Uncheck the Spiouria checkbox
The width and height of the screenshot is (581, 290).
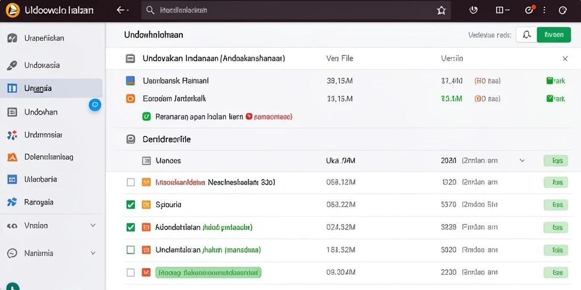click(130, 204)
